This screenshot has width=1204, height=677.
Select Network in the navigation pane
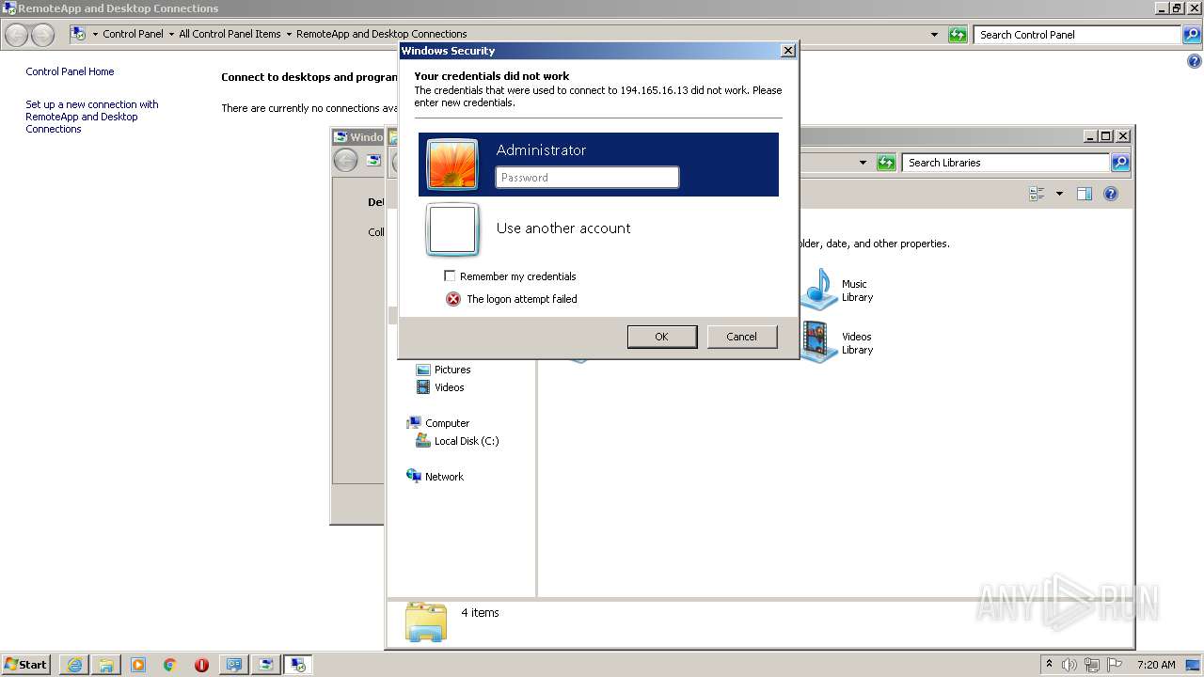point(436,477)
